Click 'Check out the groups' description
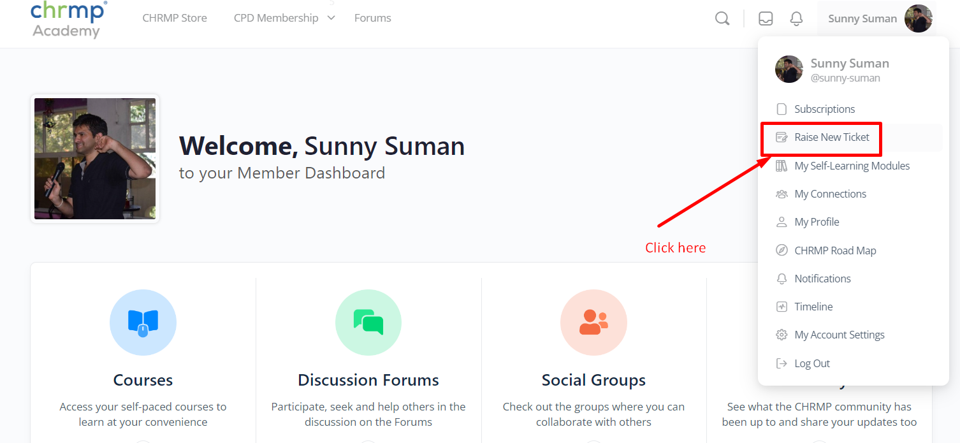This screenshot has height=443, width=960. pos(593,414)
